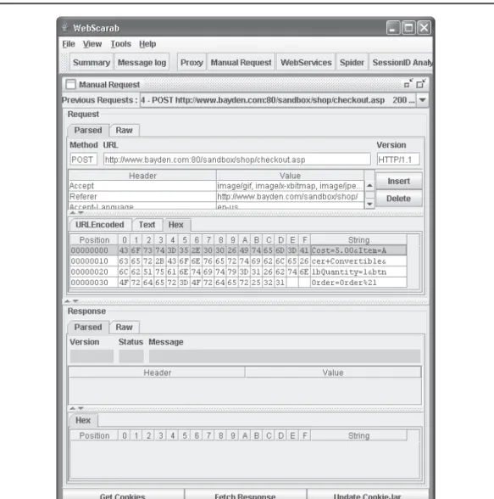Viewport: 494px width, 499px height.
Task: Select the Response Hex tab
Action: (83, 420)
